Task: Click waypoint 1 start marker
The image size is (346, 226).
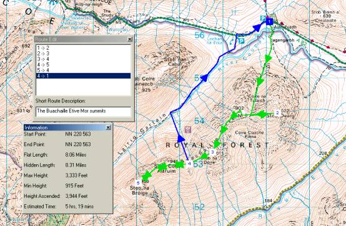Action: 269,22
